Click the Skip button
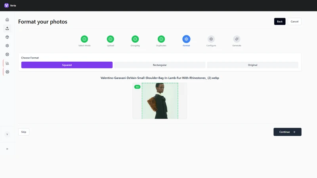The height and width of the screenshot is (178, 317). point(24,132)
